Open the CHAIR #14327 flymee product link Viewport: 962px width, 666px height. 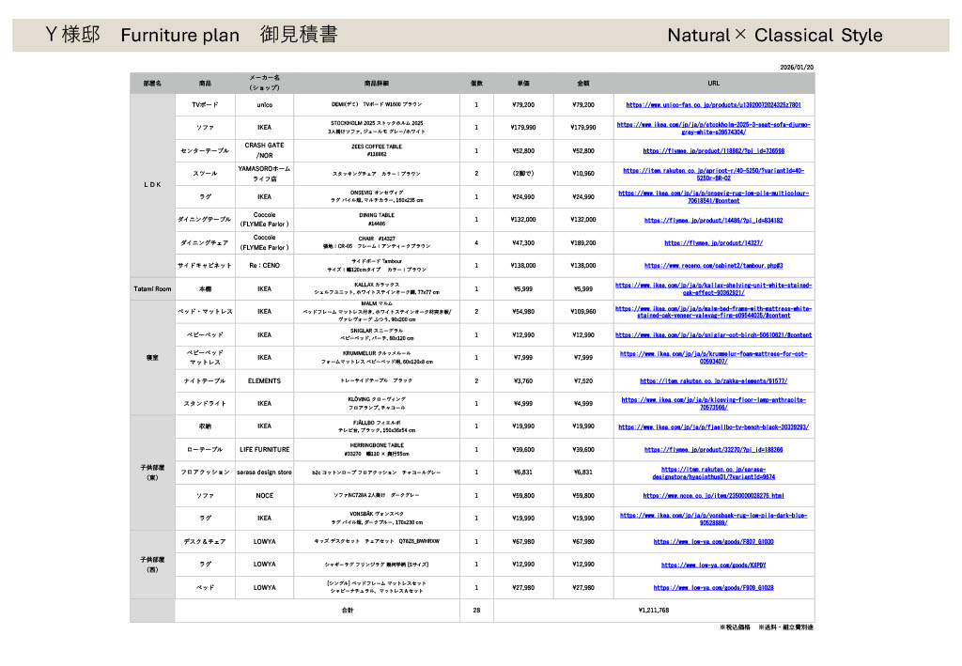[714, 243]
